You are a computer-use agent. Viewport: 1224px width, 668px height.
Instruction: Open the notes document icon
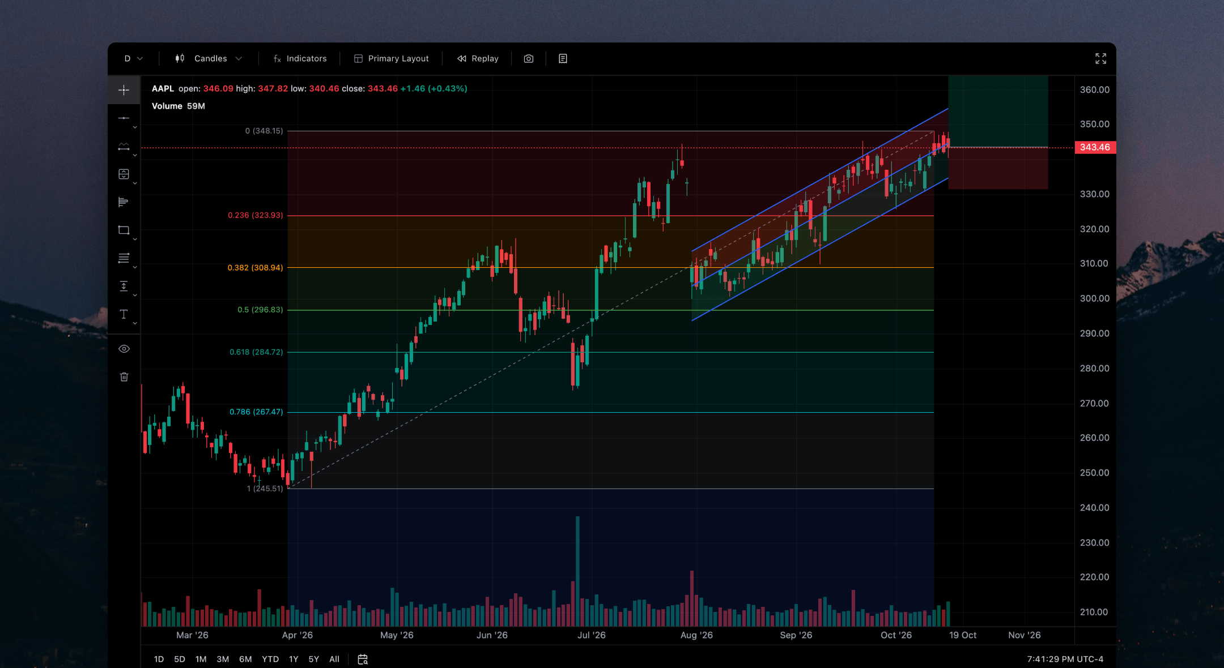pyautogui.click(x=563, y=58)
